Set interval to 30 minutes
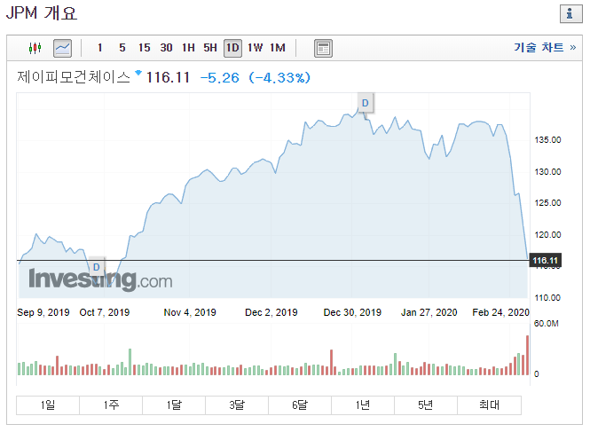Viewport: 590px width, 432px height. click(x=166, y=48)
